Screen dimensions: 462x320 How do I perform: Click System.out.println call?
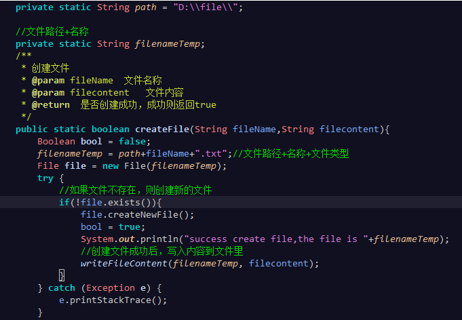pos(265,239)
